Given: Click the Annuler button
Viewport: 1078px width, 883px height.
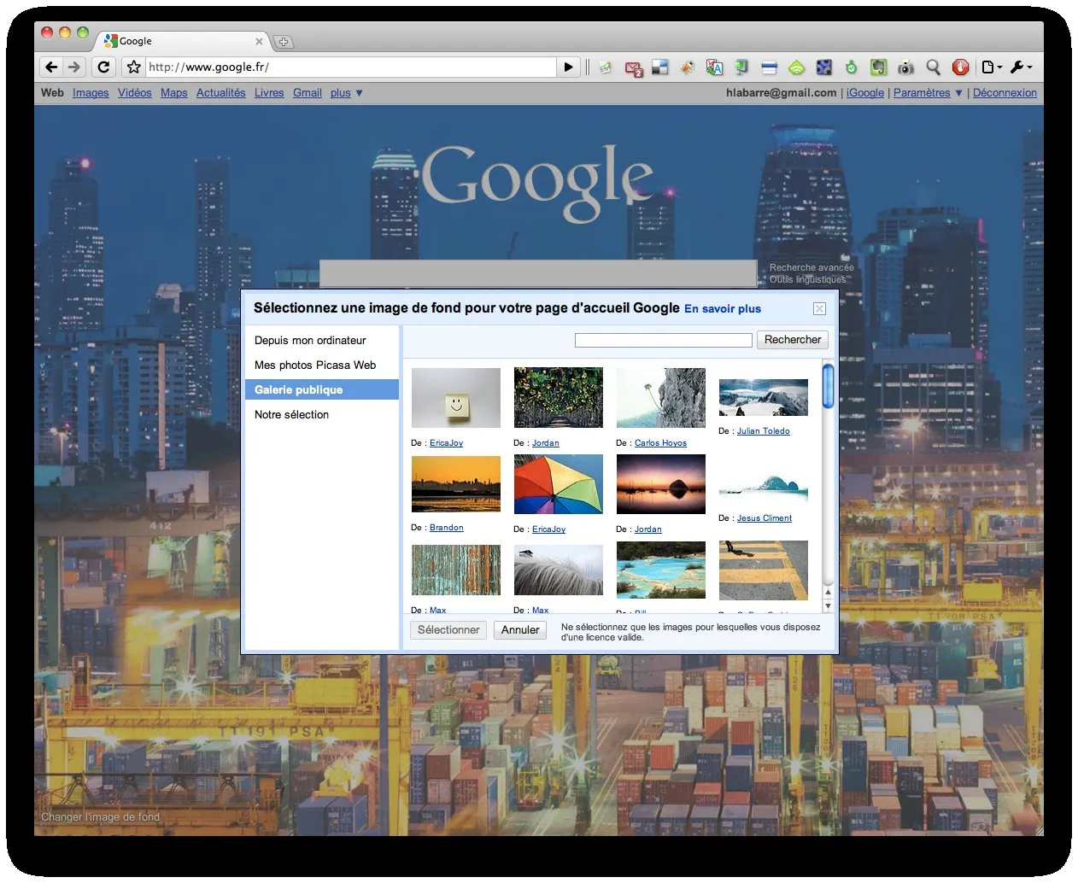Looking at the screenshot, I should tap(520, 630).
